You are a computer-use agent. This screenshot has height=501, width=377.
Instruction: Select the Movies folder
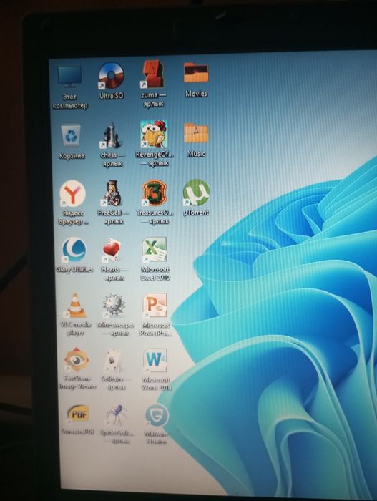[196, 72]
